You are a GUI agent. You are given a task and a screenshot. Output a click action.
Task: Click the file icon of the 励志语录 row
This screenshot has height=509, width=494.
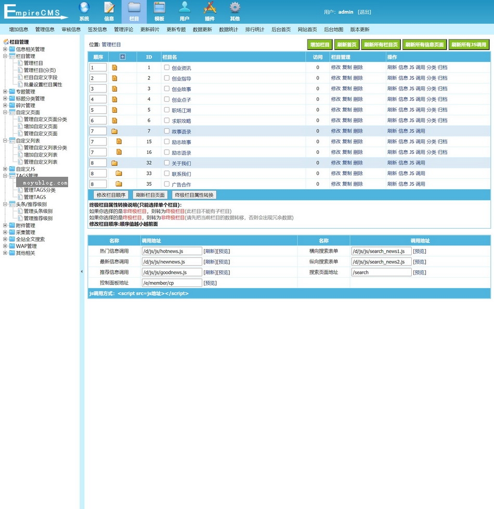(119, 152)
